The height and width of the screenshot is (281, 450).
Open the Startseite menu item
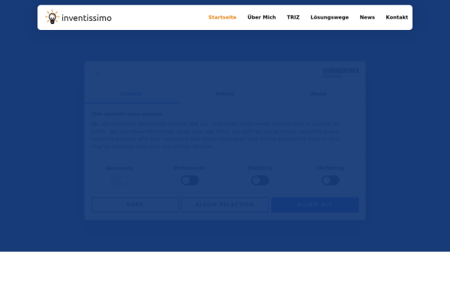click(223, 17)
